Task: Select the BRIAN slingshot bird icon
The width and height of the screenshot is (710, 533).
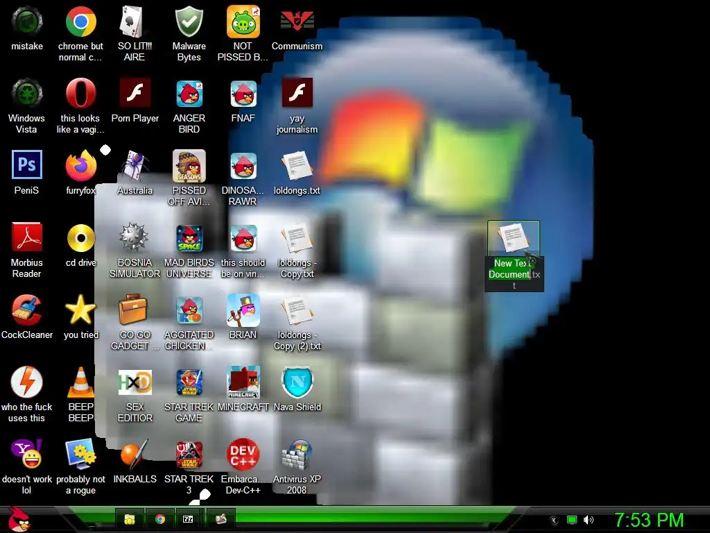Action: tap(243, 310)
